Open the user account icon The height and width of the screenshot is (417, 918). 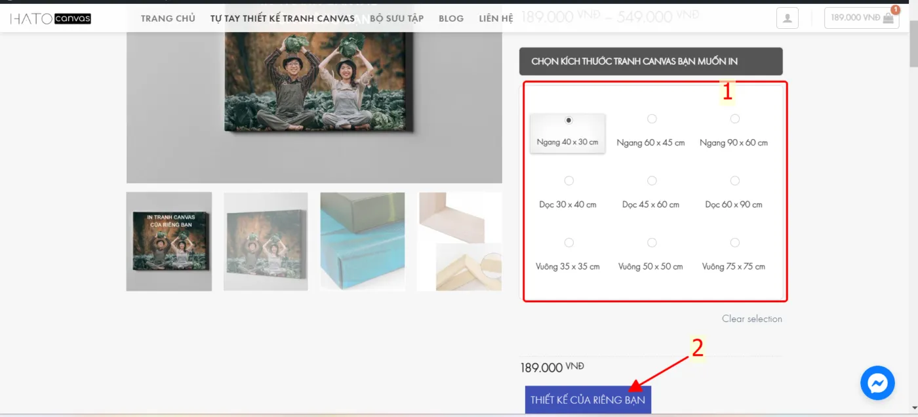787,18
